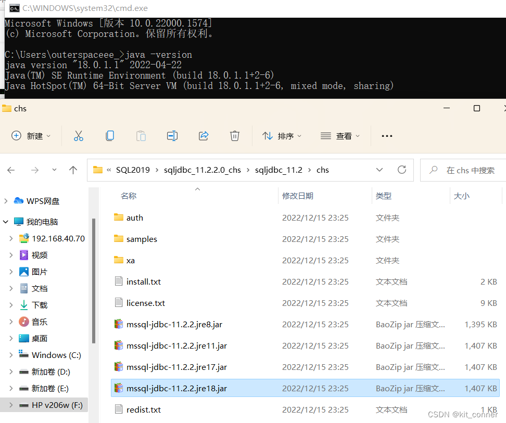
Task: Open recent locations dropdown chevron
Action: pyautogui.click(x=54, y=170)
